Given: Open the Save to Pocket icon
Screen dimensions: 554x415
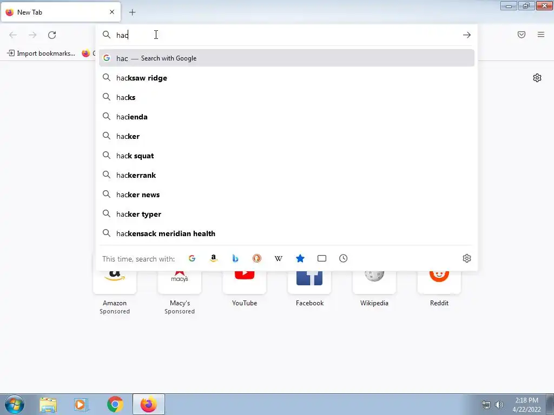Looking at the screenshot, I should coord(522,35).
